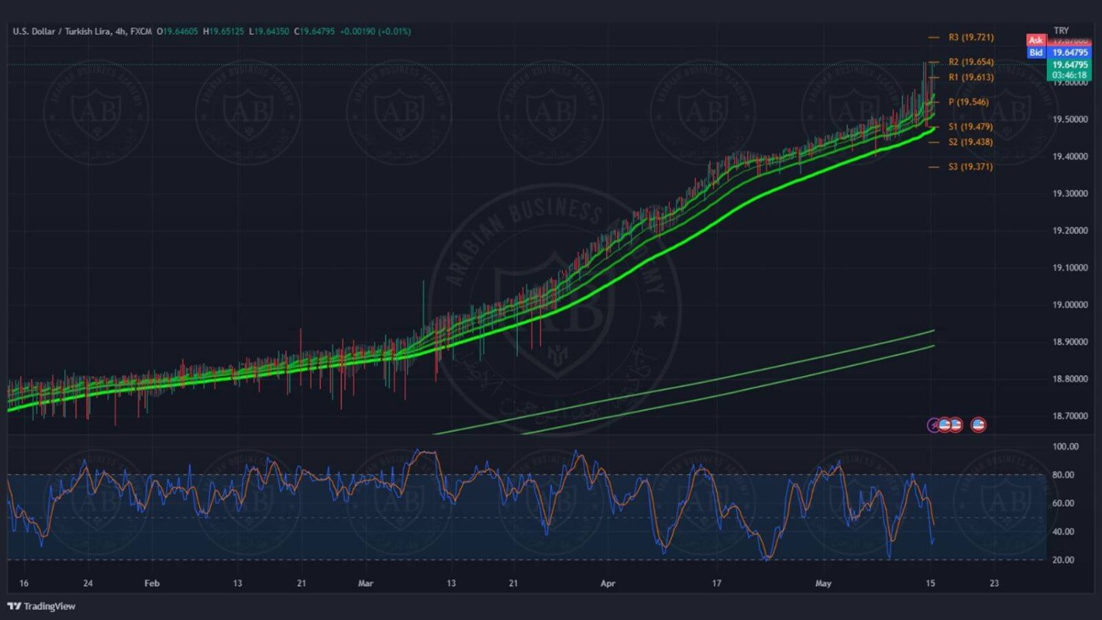Click 40.00 on the oscillator scale
The image size is (1102, 620).
pyautogui.click(x=1063, y=532)
